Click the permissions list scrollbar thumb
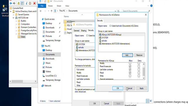Image resolution: width=188 pixels, height=106 pixels. [144, 72]
